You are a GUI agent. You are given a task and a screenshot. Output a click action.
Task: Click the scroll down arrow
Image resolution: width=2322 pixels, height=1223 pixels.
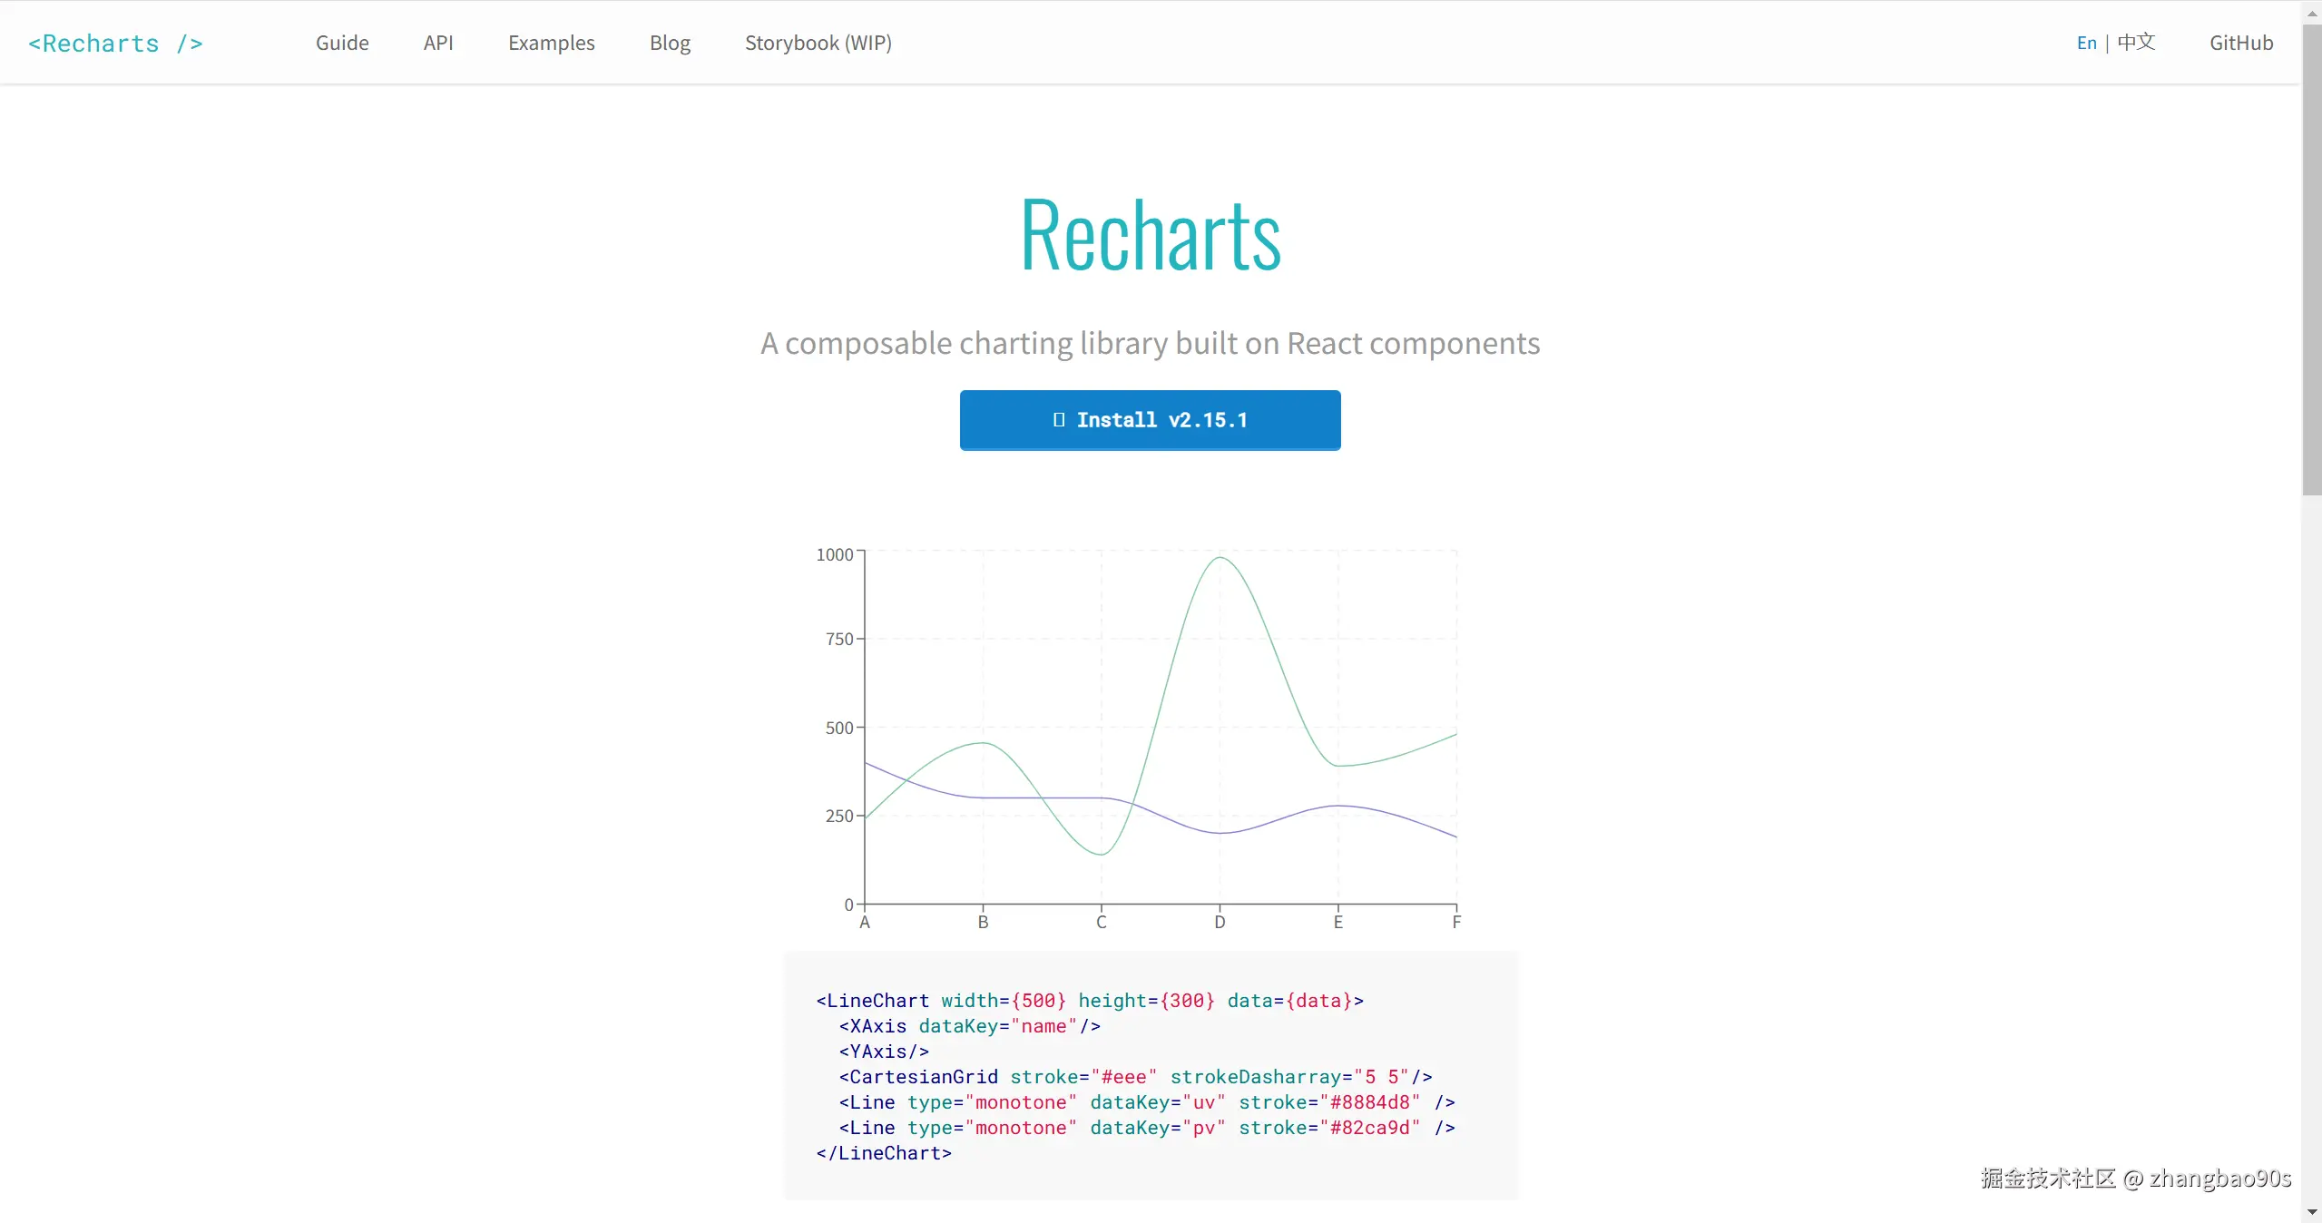coord(2311,1213)
